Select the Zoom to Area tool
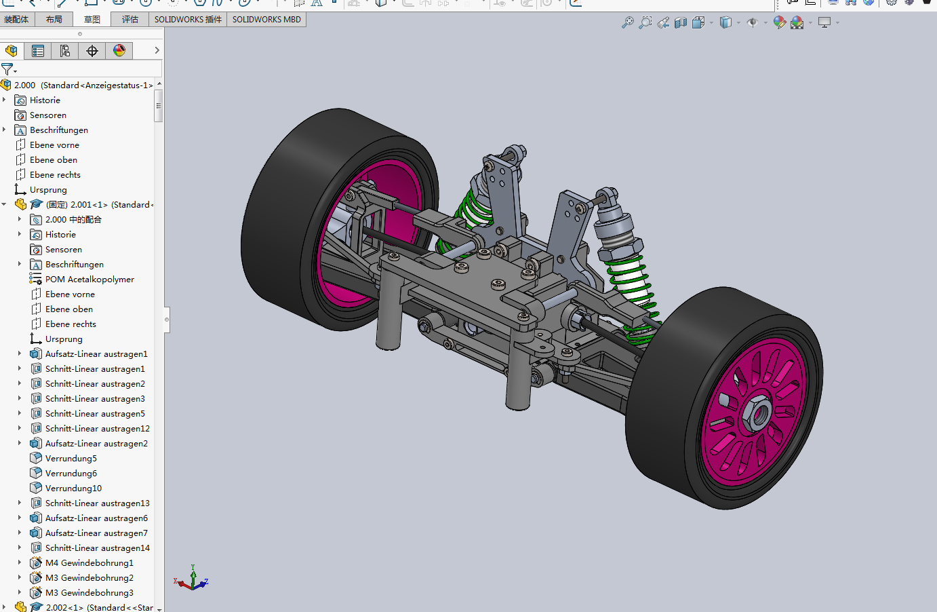 tap(645, 22)
